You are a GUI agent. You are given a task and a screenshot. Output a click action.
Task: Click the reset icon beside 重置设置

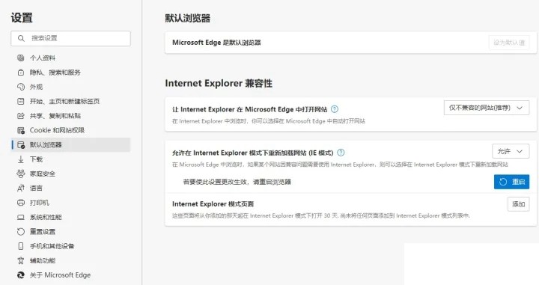pos(21,231)
